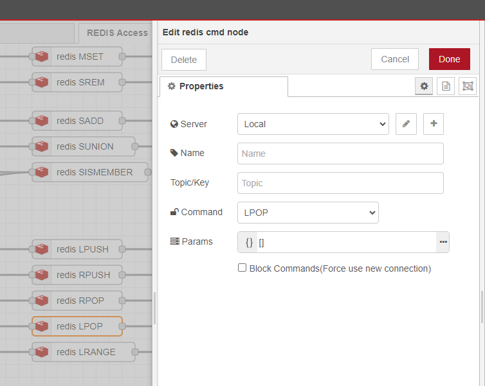This screenshot has height=386, width=485.
Task: Change Params type via braces selector
Action: tap(249, 242)
